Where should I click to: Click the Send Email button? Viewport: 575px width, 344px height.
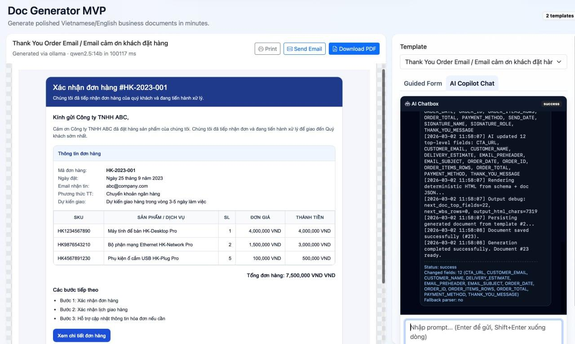pos(305,49)
